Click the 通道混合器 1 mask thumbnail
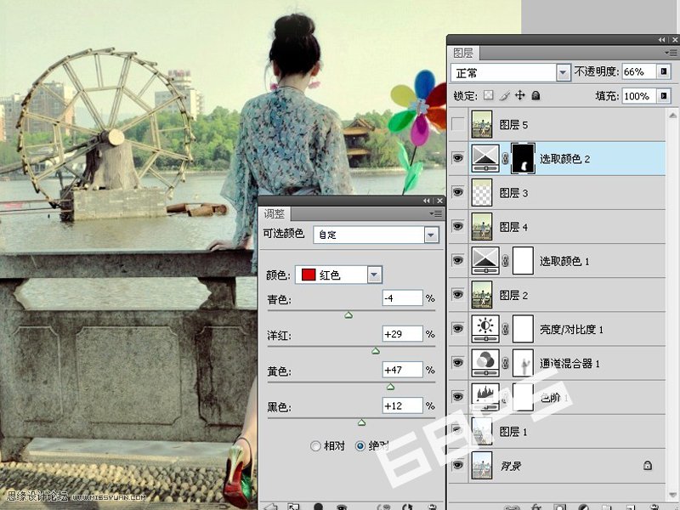Image resolution: width=680 pixels, height=510 pixels. tap(523, 363)
